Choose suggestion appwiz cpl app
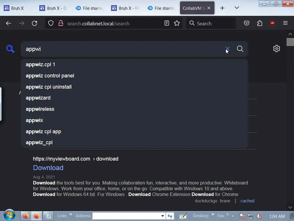Image resolution: width=294 pixels, height=221 pixels. pos(134,132)
